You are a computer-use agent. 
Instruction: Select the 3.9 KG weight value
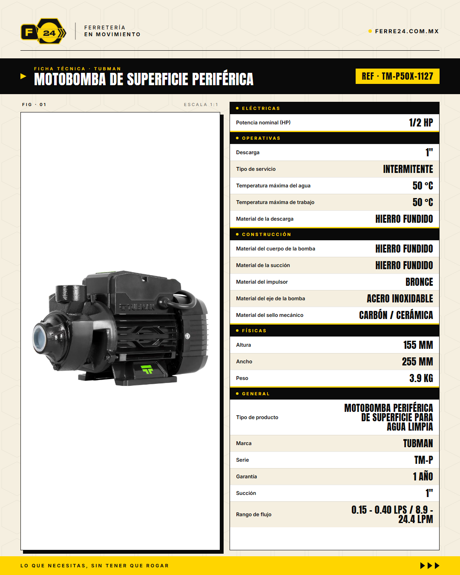point(421,378)
